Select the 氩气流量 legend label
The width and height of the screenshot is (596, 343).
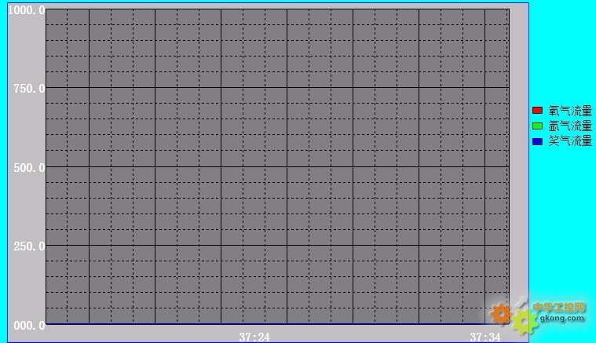click(x=570, y=126)
